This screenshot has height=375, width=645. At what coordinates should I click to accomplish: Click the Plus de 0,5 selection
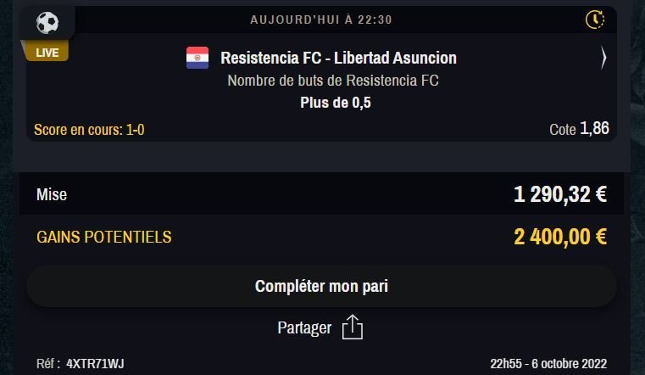pos(336,103)
